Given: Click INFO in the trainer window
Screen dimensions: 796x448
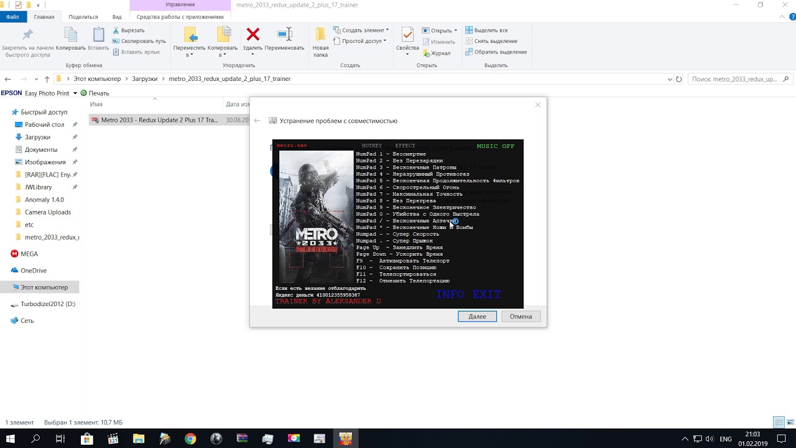Looking at the screenshot, I should coord(450,294).
